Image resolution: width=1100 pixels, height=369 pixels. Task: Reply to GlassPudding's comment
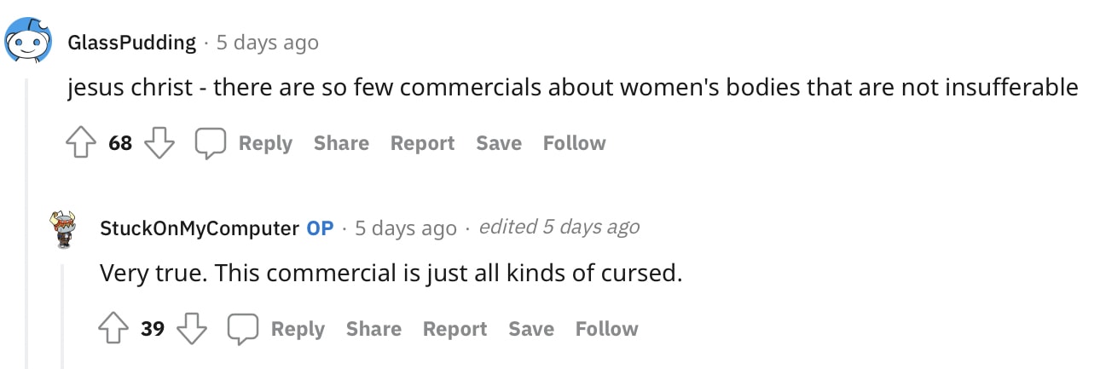(265, 143)
